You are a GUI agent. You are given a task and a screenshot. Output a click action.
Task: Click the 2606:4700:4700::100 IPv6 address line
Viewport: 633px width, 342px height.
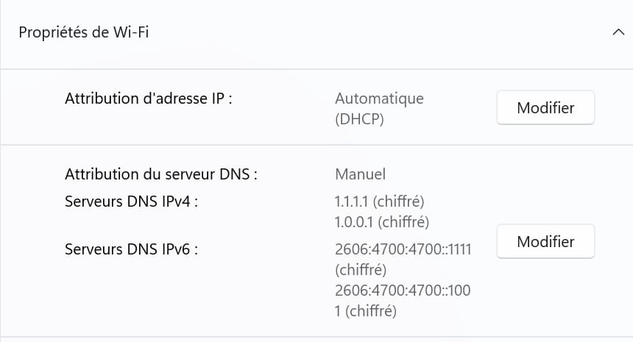(x=403, y=291)
